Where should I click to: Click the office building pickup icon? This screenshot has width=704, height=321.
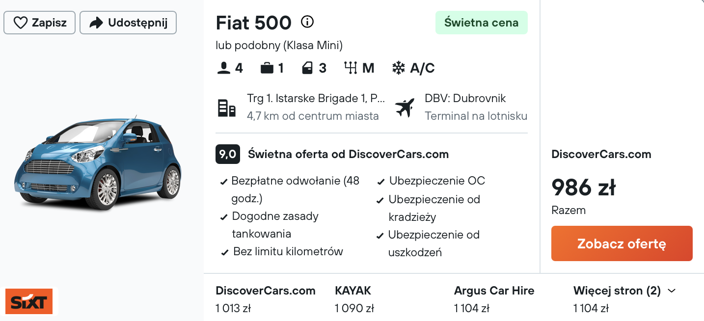pos(226,107)
